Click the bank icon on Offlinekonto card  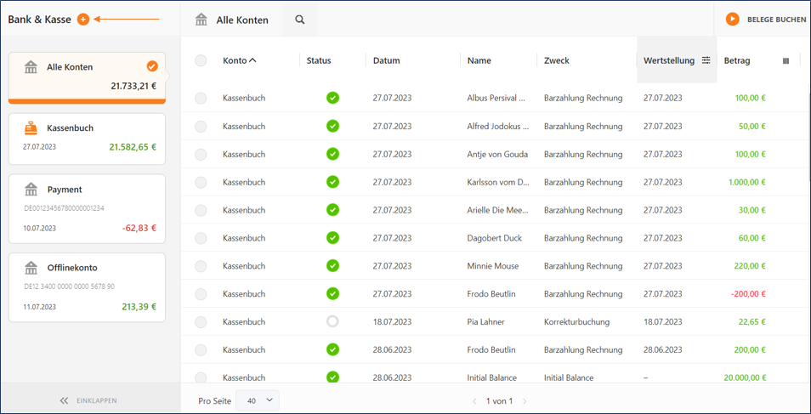[31, 268]
